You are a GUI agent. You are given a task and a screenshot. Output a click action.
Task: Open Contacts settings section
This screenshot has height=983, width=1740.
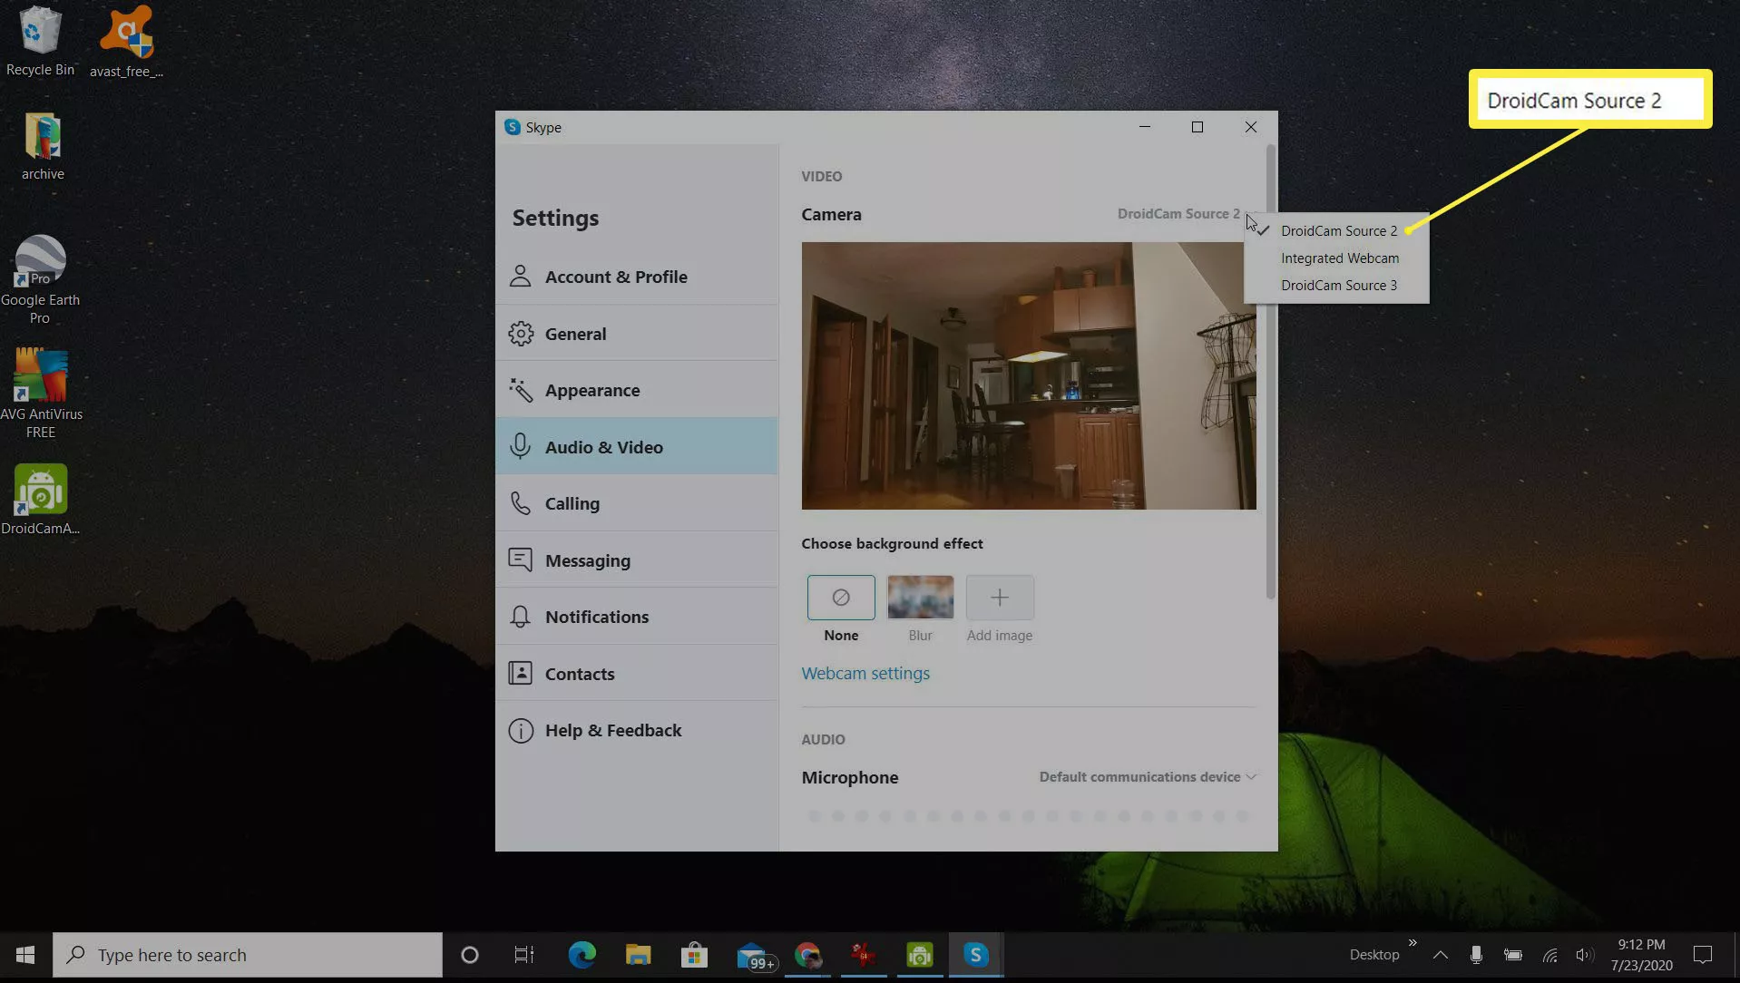[636, 674]
